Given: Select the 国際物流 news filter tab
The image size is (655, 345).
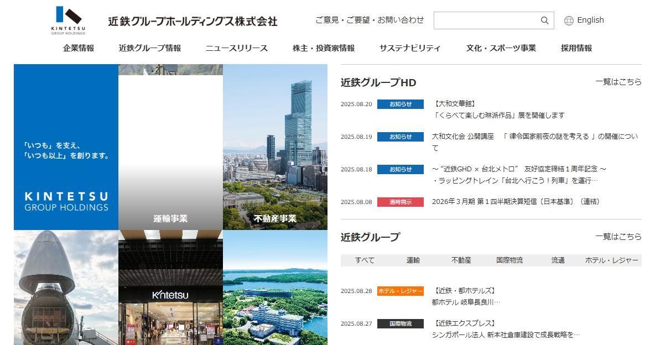Looking at the screenshot, I should point(509,260).
